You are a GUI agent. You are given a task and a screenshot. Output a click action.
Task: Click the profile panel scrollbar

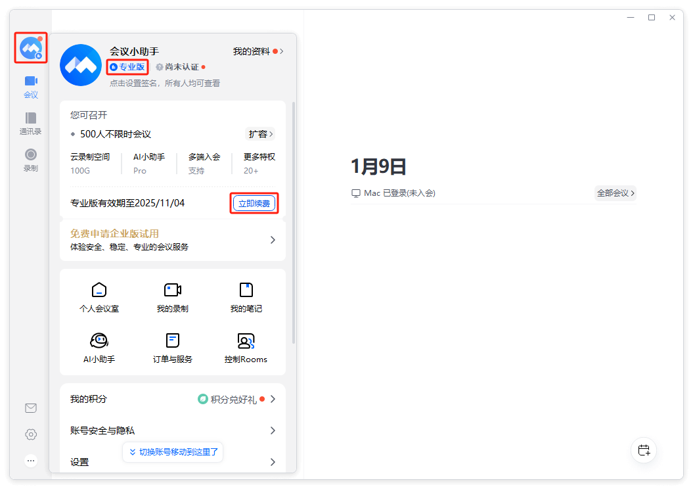pyautogui.click(x=293, y=223)
